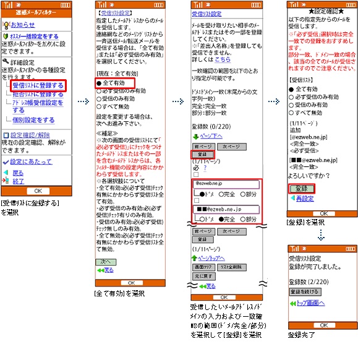Select 必ず受信のみ有効 radio under [現在:全て有効]
Image resolution: width=358 pixels, height=344 pixels.
tap(99, 91)
